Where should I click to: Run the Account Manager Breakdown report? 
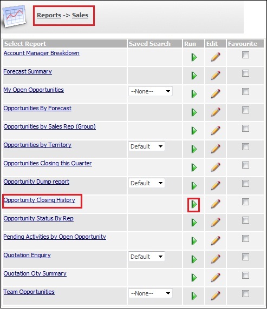[194, 57]
